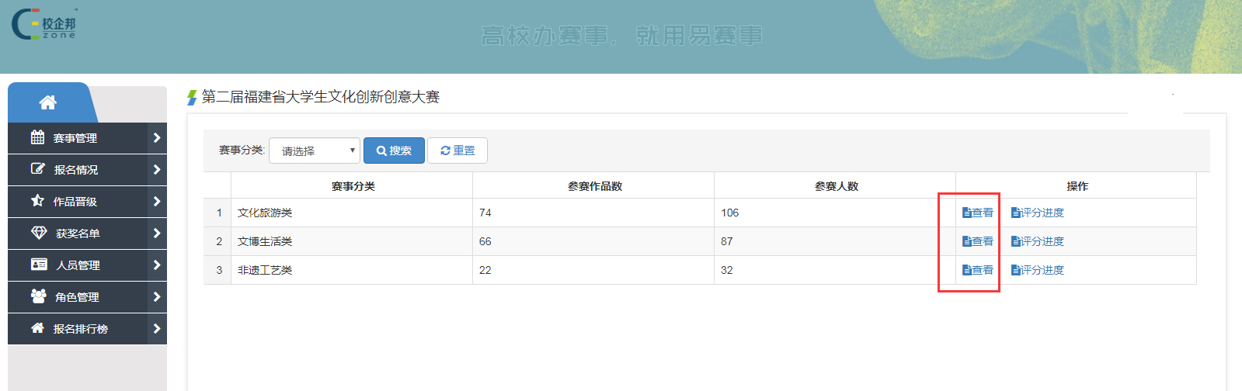Open 评分进度 for 文化旅游类
Viewport: 1242px width, 391px height.
(1038, 213)
